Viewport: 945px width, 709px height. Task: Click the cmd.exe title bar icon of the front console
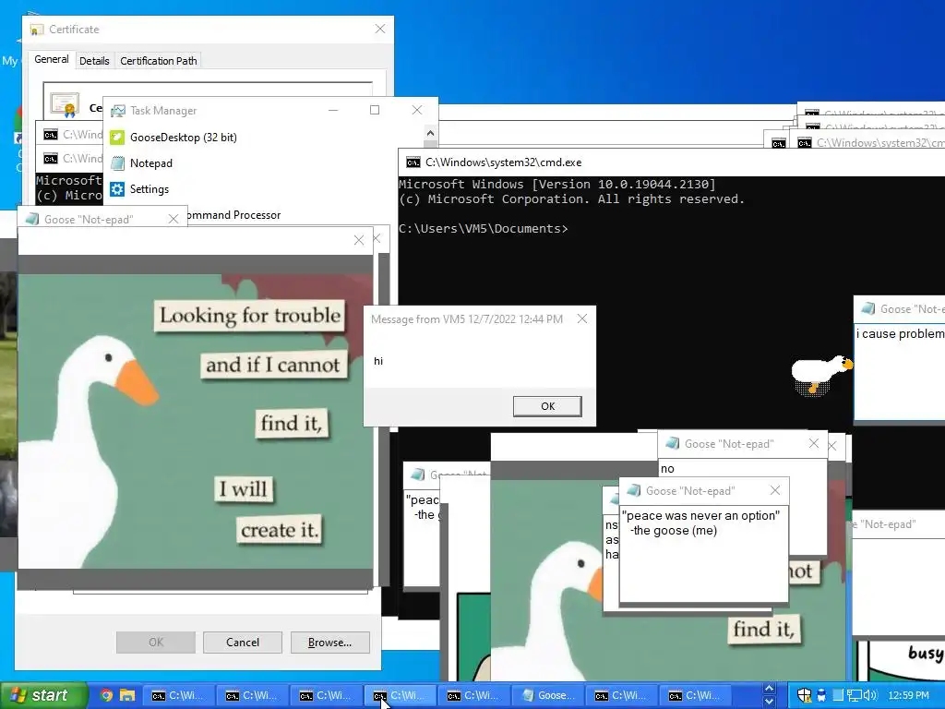click(413, 162)
